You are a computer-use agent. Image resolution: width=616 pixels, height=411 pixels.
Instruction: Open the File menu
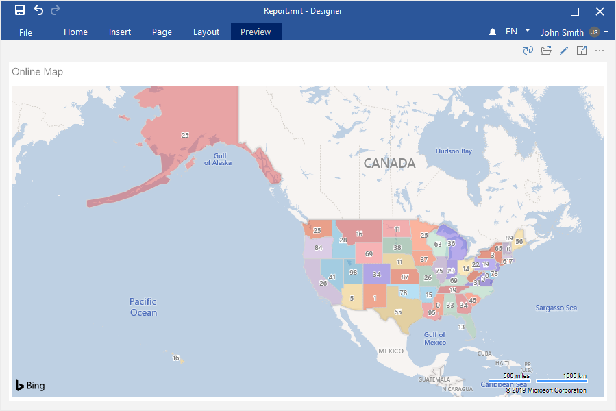click(25, 32)
